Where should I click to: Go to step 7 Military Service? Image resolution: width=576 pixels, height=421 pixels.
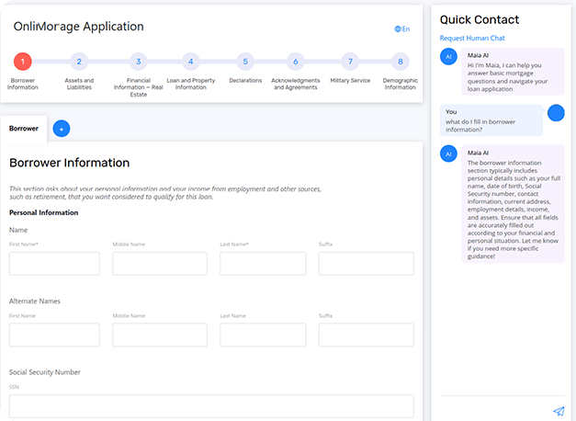350,62
